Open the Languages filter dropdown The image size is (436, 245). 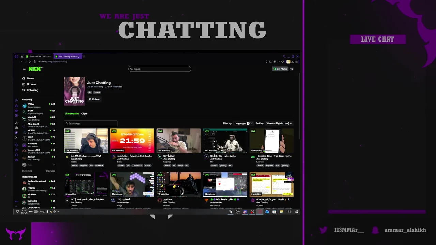243,124
